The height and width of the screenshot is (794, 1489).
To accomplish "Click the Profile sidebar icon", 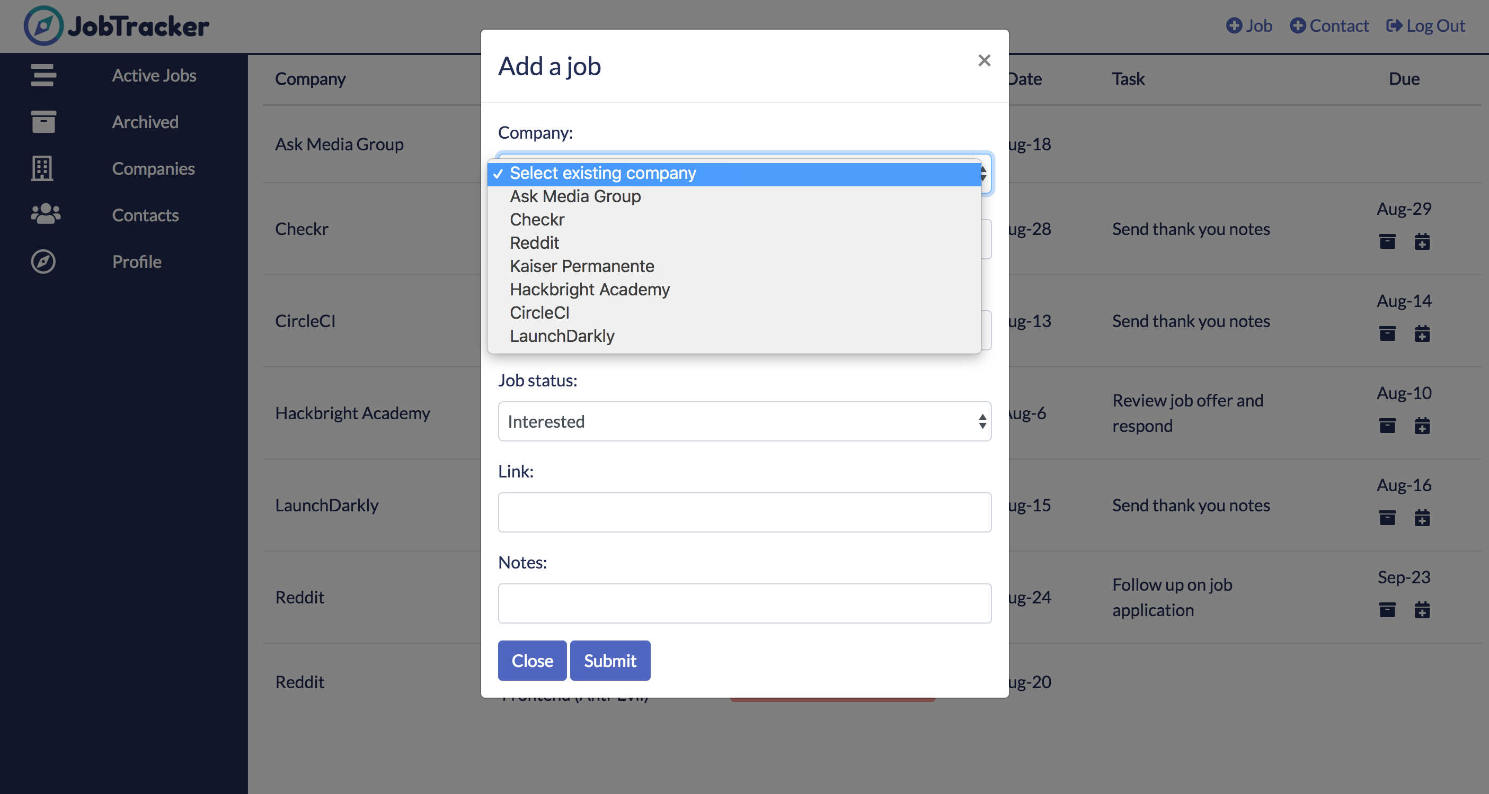I will click(x=43, y=260).
